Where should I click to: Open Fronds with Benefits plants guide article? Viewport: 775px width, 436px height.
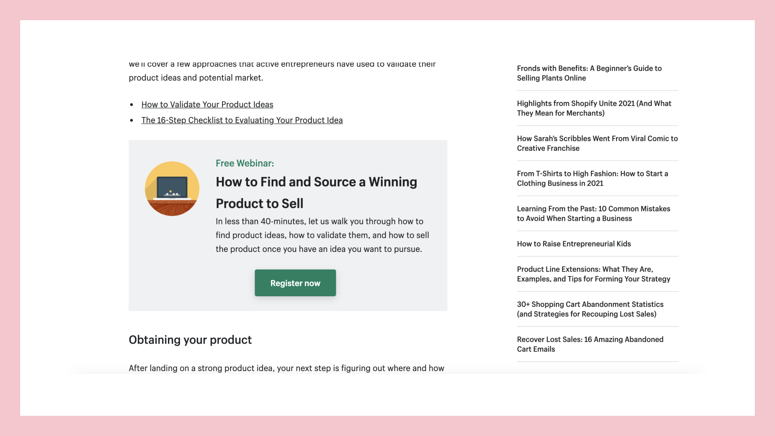pyautogui.click(x=589, y=73)
